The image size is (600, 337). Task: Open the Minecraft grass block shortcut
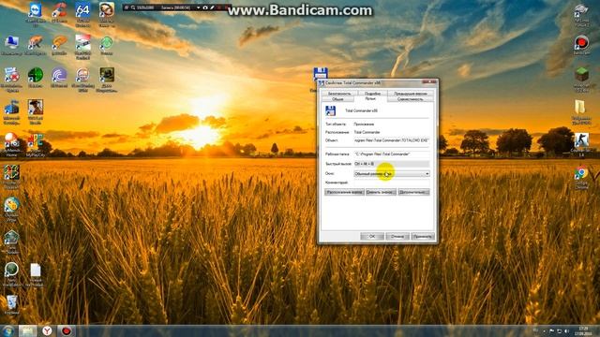click(x=581, y=75)
